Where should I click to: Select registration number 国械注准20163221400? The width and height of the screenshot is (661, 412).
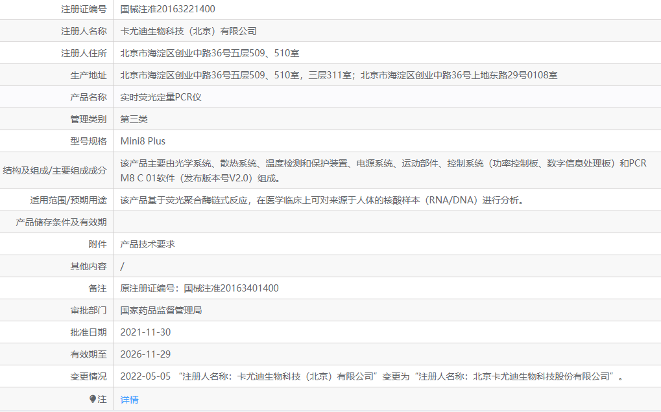pyautogui.click(x=168, y=9)
